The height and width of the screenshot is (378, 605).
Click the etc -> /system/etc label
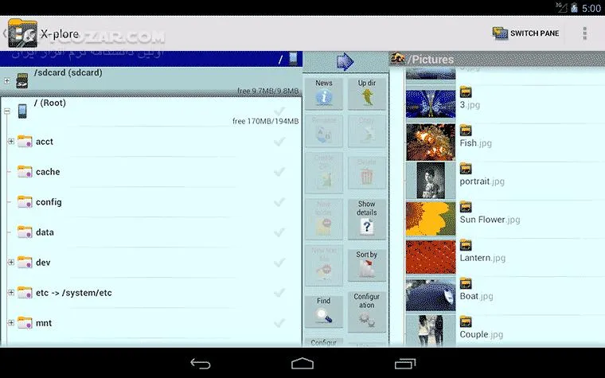(x=74, y=293)
